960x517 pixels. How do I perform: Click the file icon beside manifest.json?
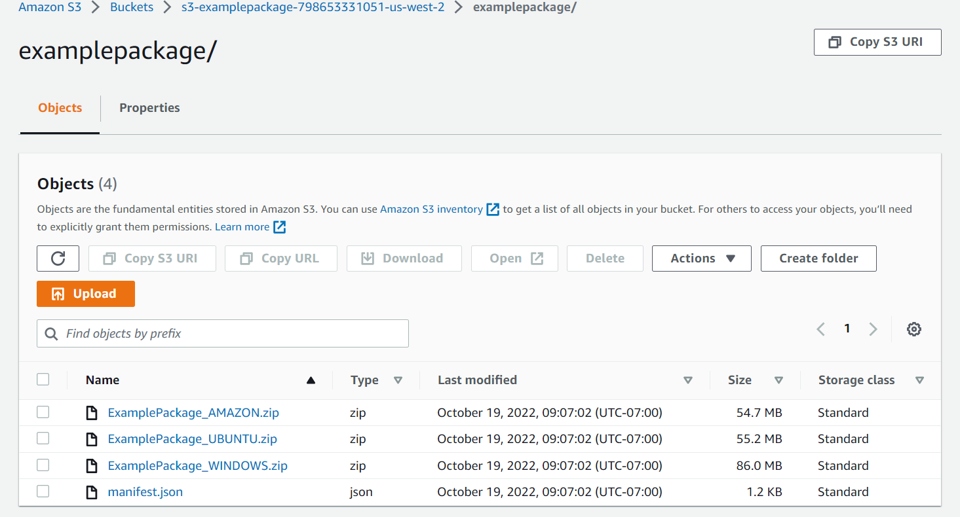(x=92, y=491)
